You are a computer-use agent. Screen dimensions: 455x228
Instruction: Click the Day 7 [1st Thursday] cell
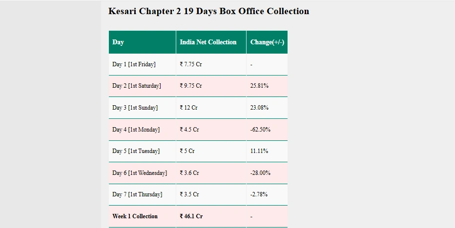142,194
